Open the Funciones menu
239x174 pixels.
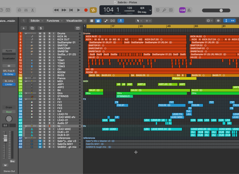[x=55, y=21]
